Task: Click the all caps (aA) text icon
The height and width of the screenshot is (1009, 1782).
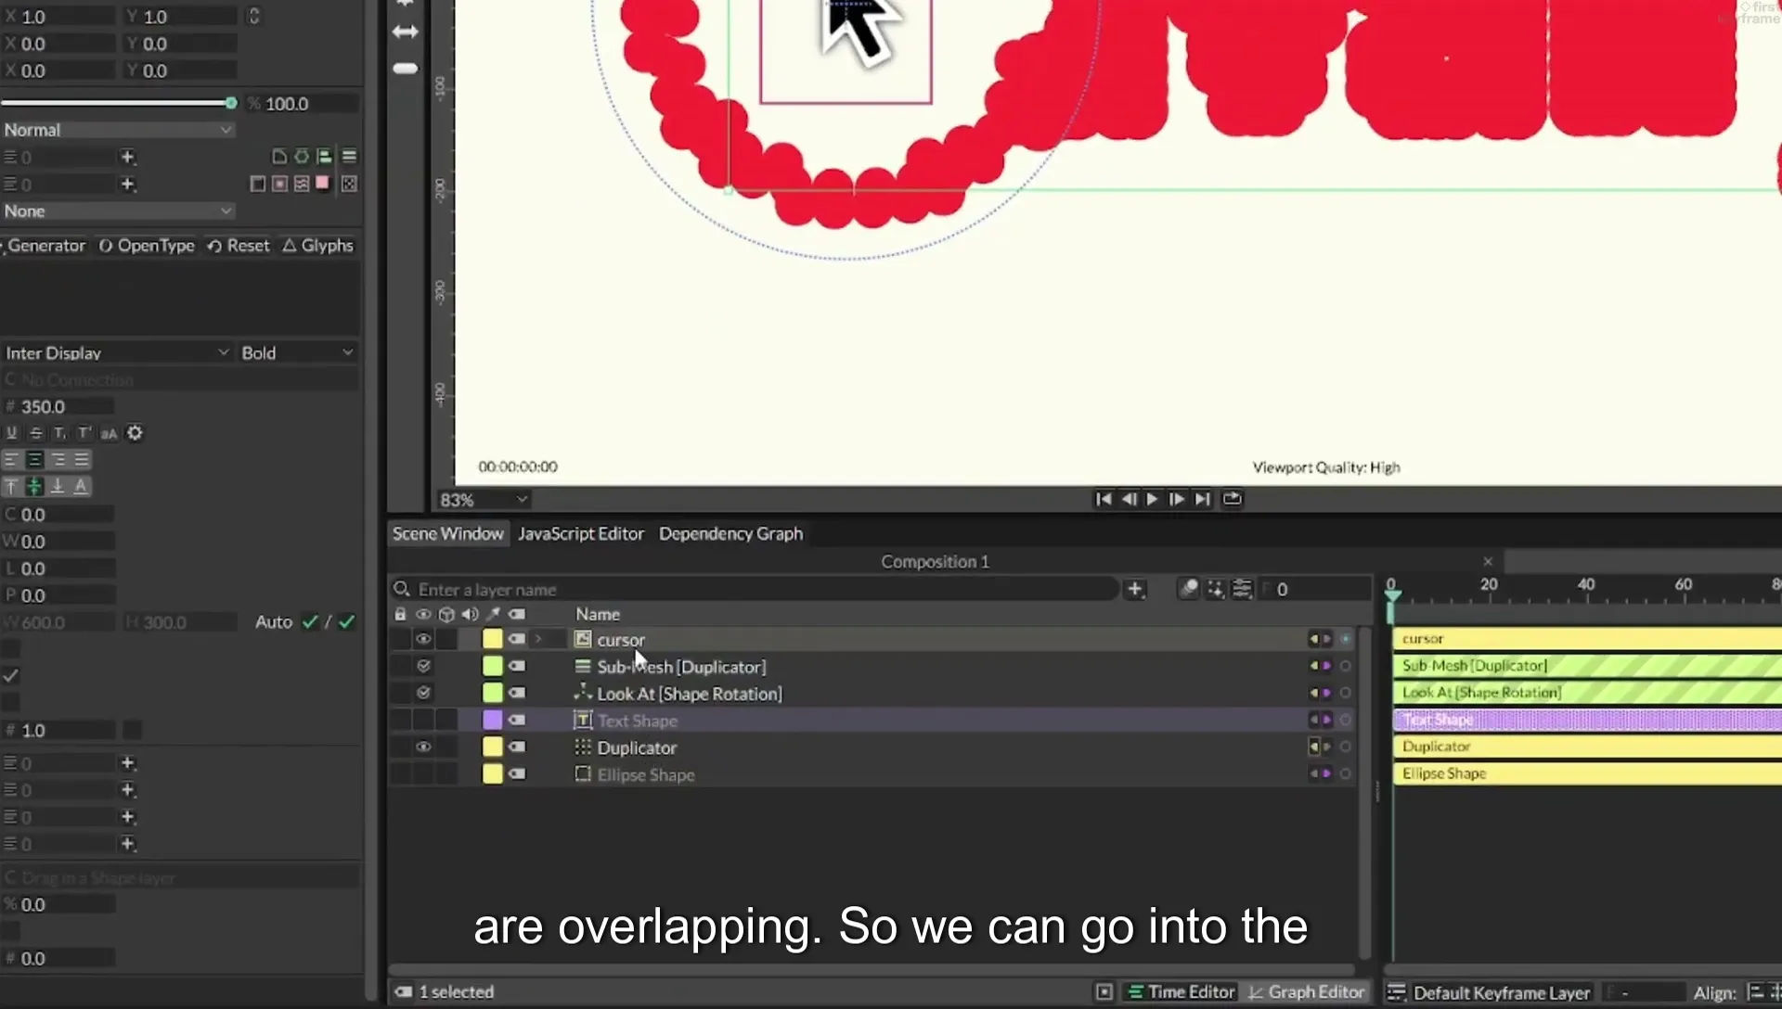Action: tap(109, 433)
